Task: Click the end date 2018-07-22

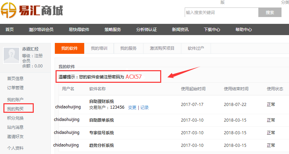Action: pyautogui.click(x=235, y=105)
